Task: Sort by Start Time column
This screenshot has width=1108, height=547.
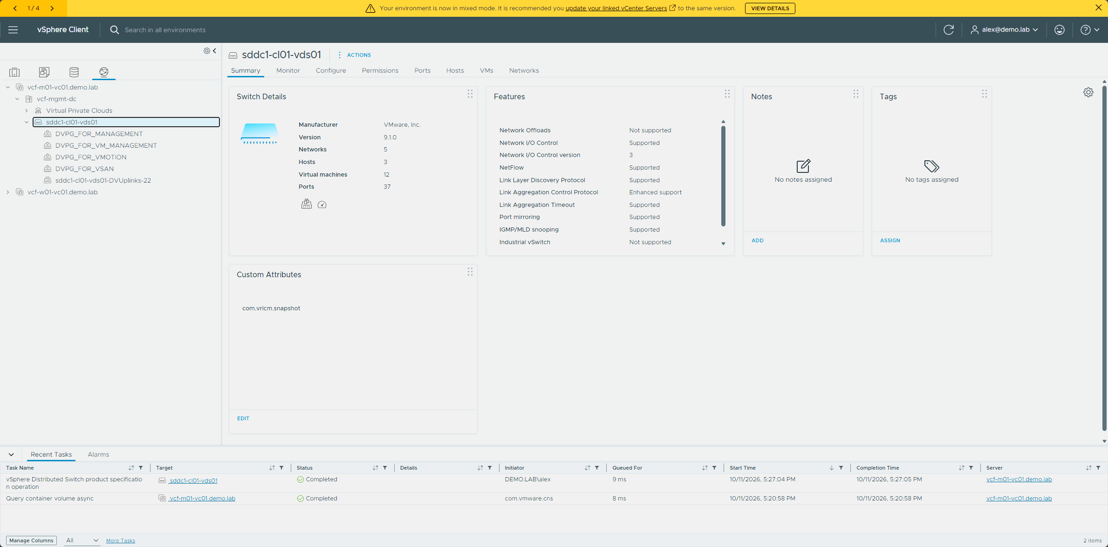Action: (832, 468)
